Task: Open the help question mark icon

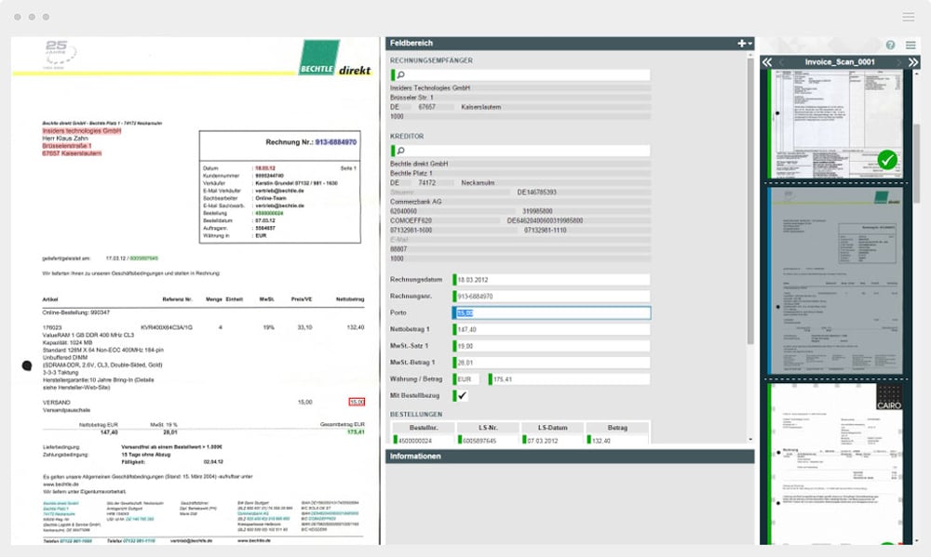Action: pyautogui.click(x=890, y=45)
